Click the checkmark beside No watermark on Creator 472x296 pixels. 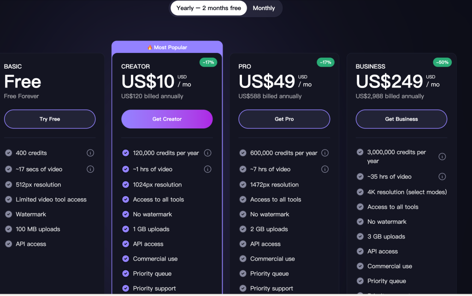pos(125,214)
